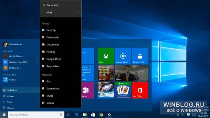This screenshot has height=118, width=210.
Task: Click the taskbar clock and date
Action: 203,115
